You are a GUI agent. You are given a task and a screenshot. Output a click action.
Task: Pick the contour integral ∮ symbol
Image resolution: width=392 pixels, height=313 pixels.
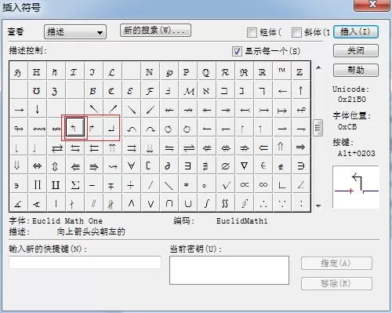(x=244, y=203)
